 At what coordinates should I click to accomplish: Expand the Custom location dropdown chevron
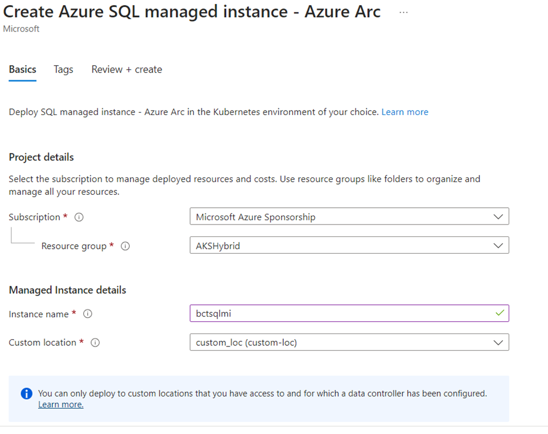498,342
